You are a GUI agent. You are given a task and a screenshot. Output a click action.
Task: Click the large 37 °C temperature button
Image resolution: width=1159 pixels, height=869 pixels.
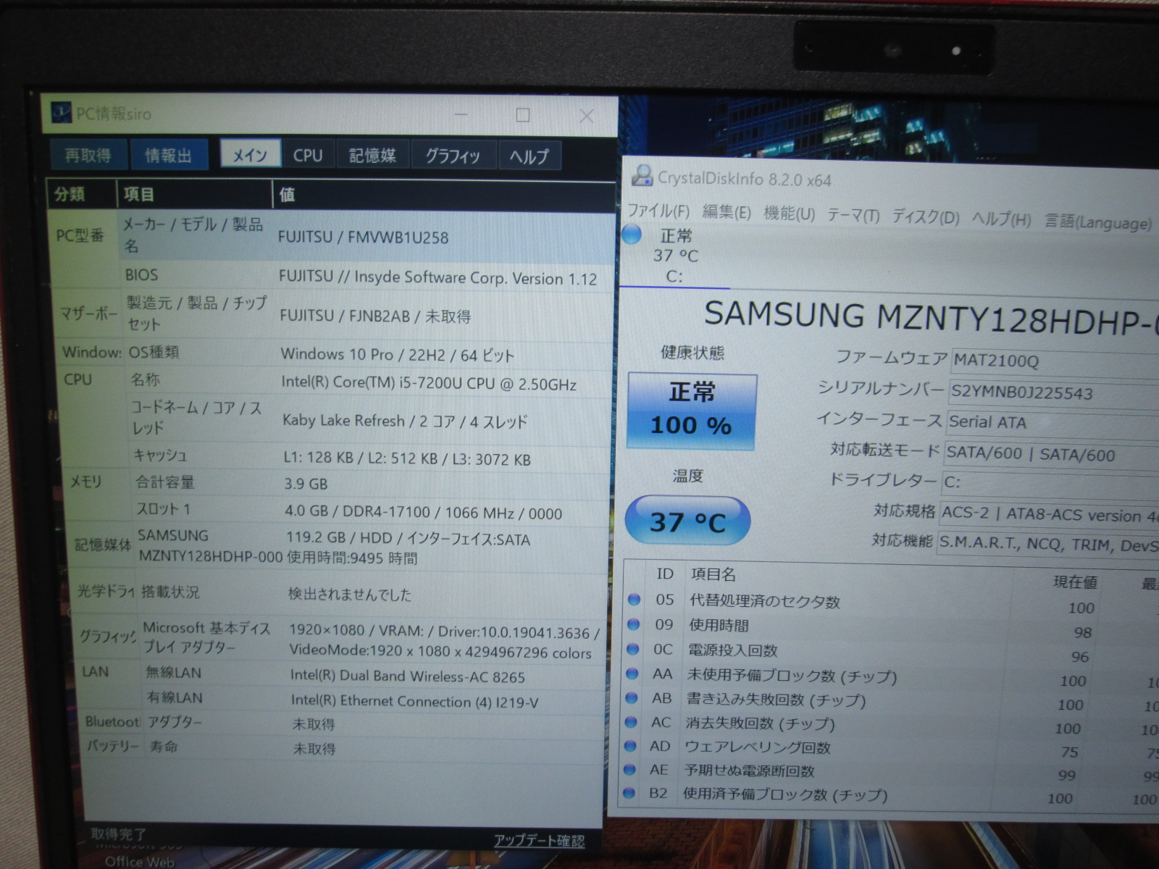687,521
